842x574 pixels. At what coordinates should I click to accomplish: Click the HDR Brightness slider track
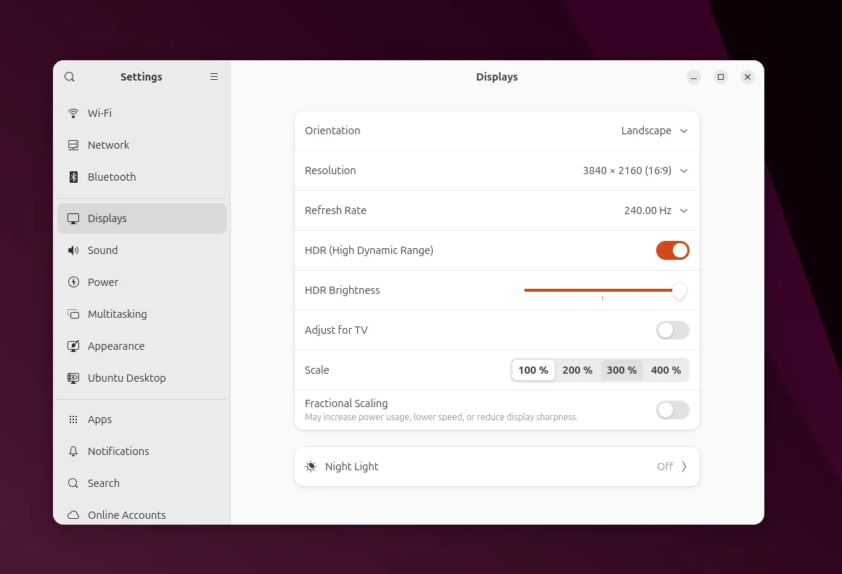point(601,290)
